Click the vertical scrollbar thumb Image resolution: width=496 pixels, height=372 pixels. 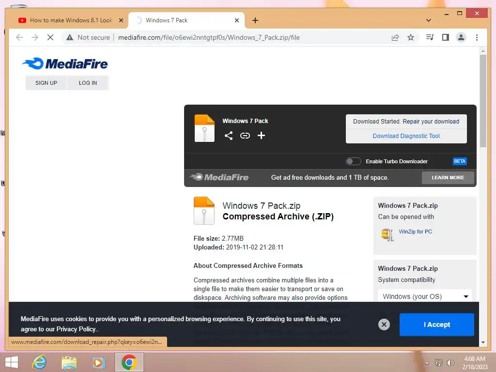tap(483, 101)
